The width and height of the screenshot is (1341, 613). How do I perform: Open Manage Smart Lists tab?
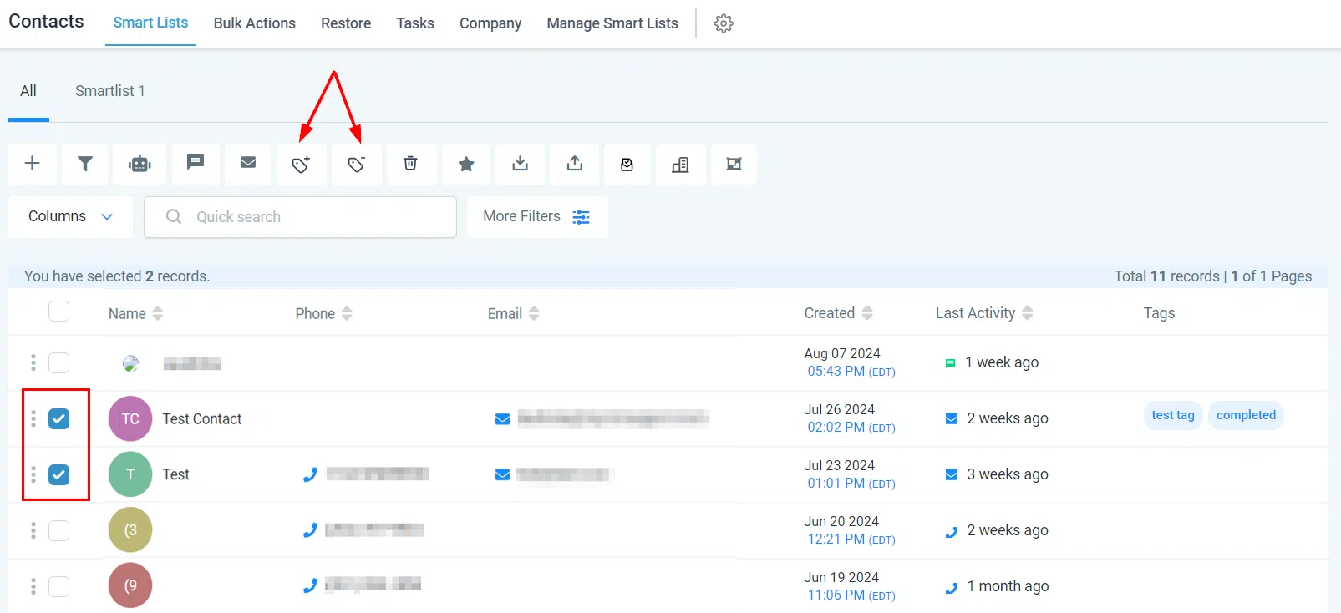[612, 23]
